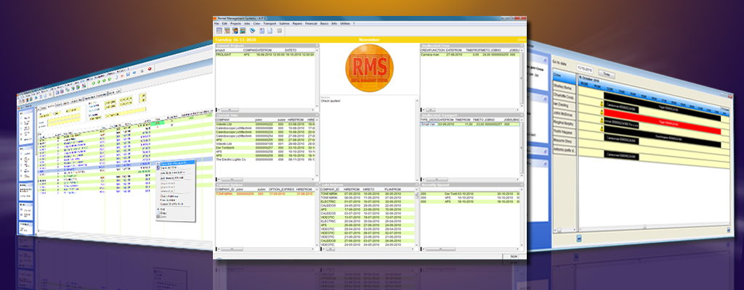Select the job row numbered 0000000222

click(266, 124)
